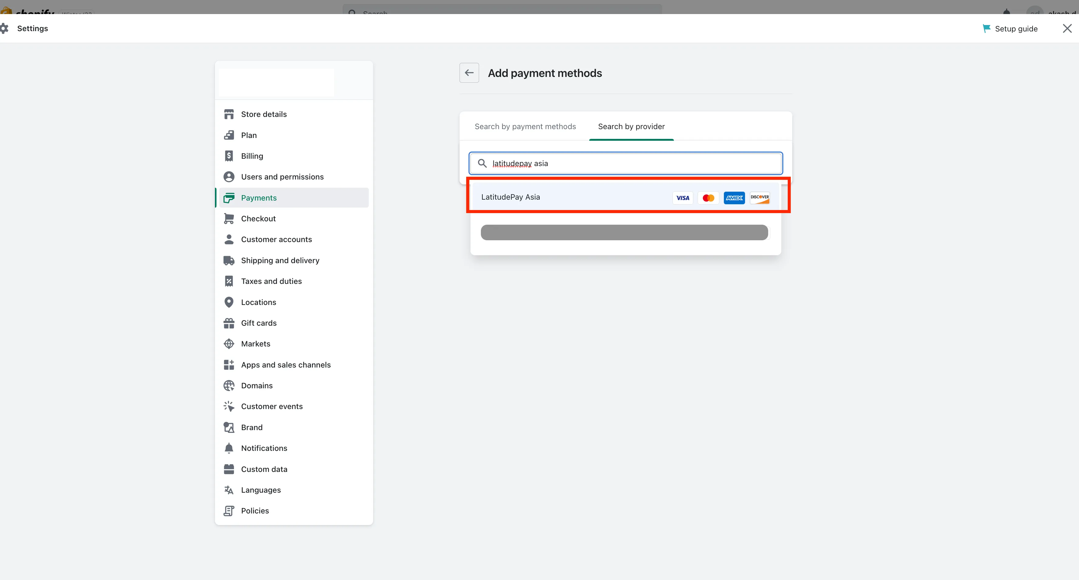Click the Plan icon in sidebar
This screenshot has width=1079, height=580.
pos(229,135)
